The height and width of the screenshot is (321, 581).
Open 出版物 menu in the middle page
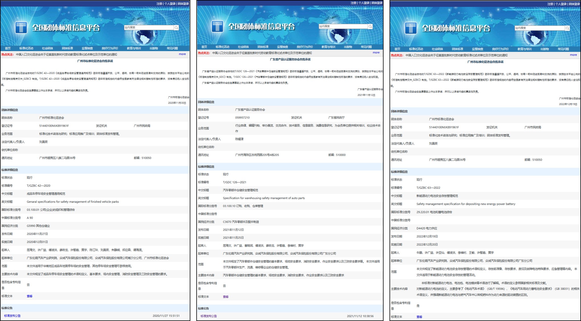(x=348, y=47)
